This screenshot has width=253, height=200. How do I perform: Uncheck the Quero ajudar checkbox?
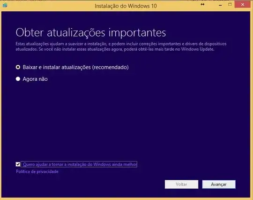tap(18, 164)
